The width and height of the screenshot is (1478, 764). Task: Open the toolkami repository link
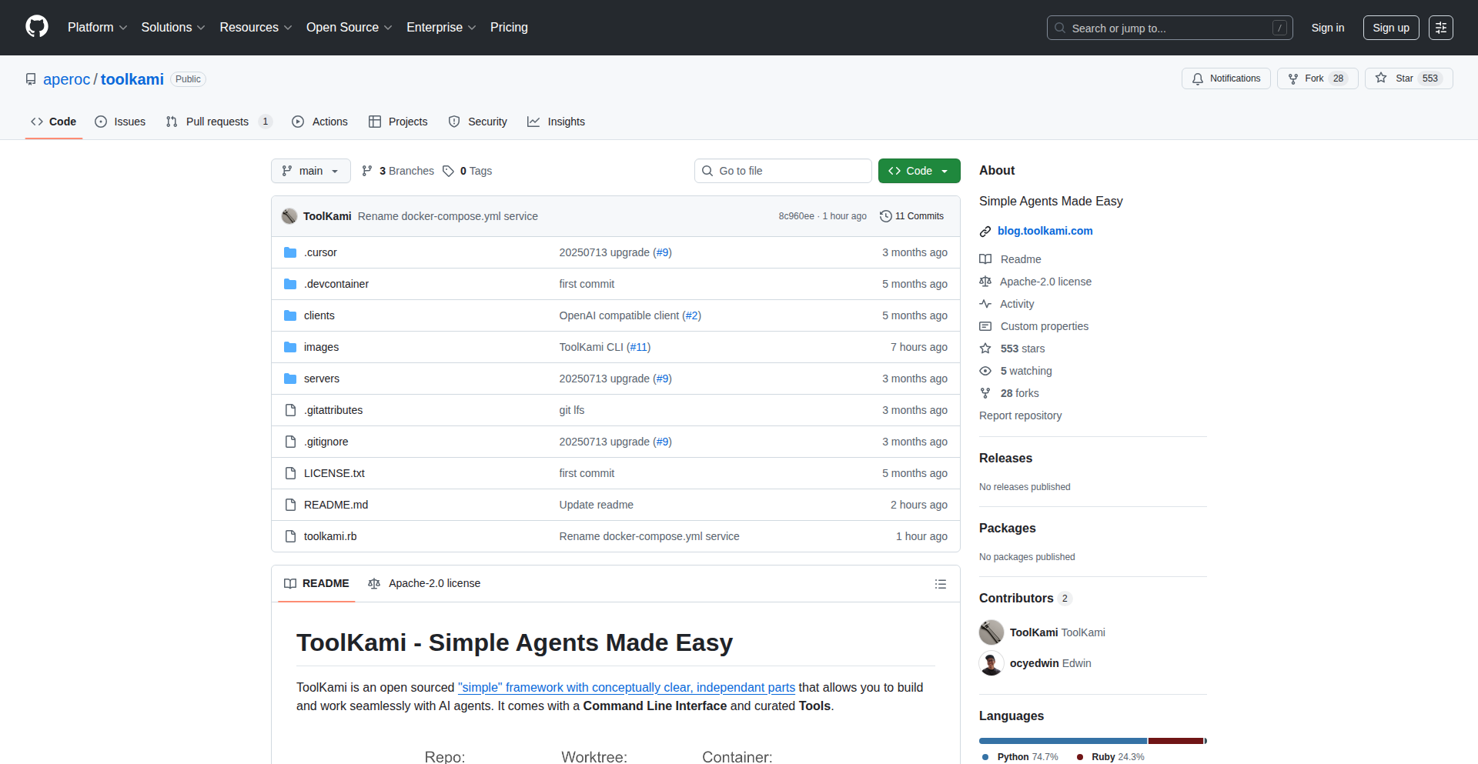(132, 79)
